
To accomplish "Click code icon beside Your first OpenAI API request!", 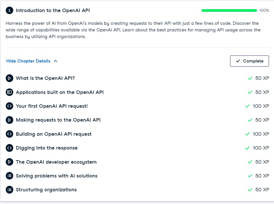I will pos(9,106).
